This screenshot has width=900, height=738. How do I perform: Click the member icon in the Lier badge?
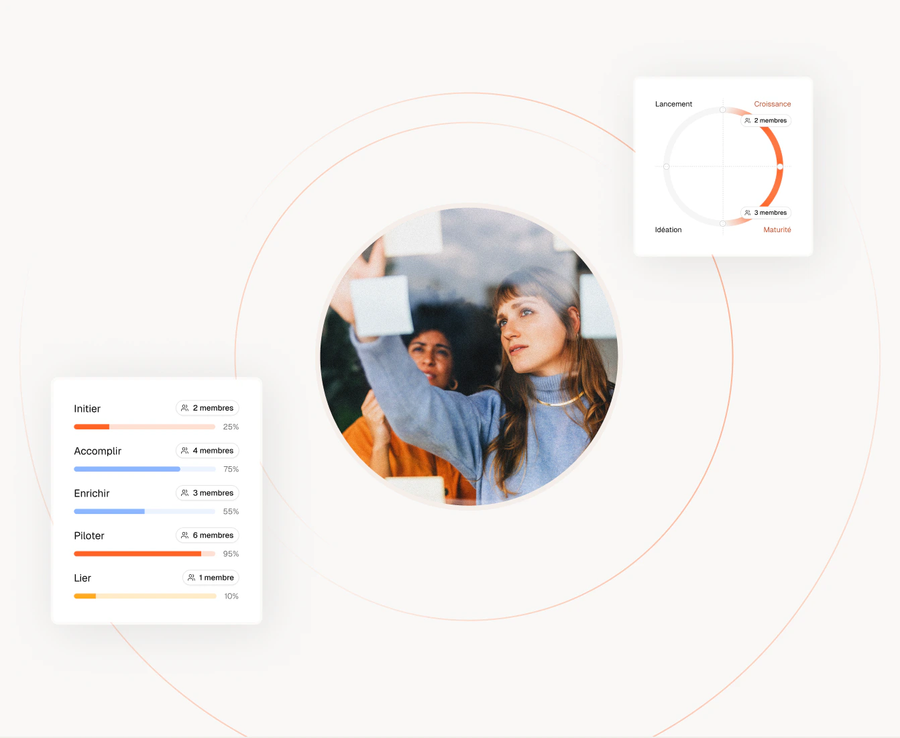coord(192,578)
